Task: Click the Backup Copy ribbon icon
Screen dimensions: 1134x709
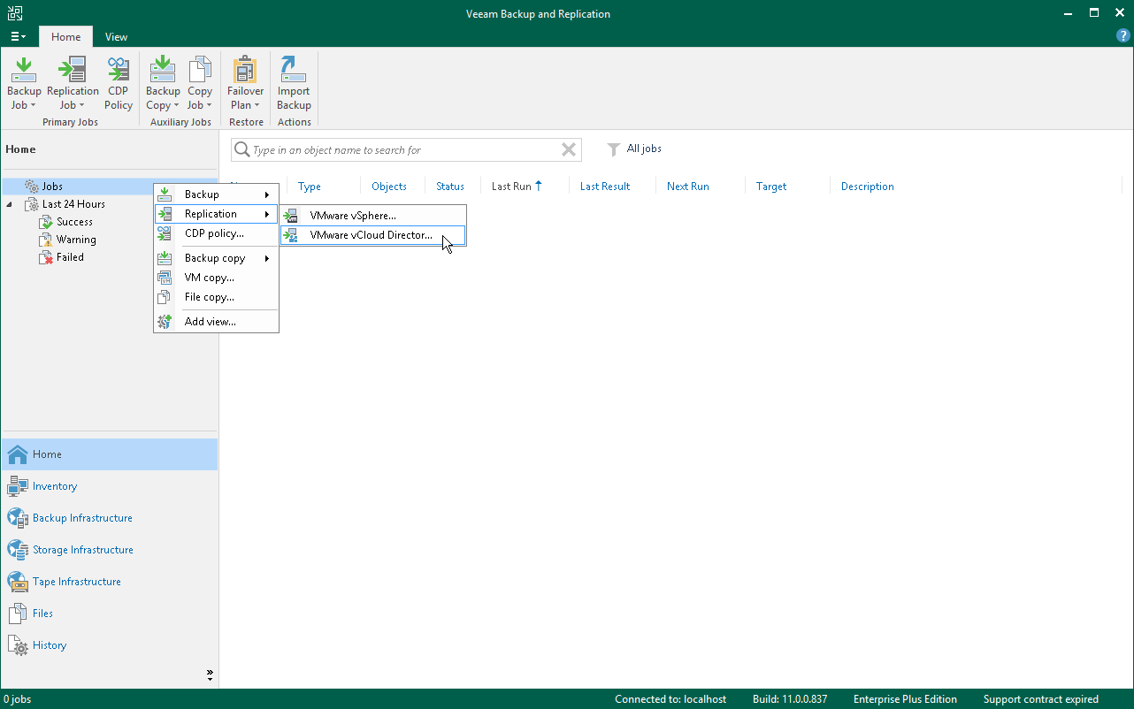Action: (163, 85)
